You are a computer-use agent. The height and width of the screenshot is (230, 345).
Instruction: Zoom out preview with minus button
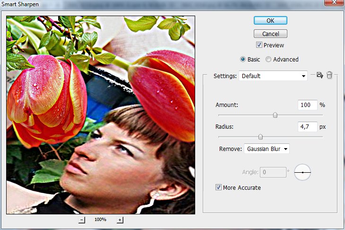[82, 220]
